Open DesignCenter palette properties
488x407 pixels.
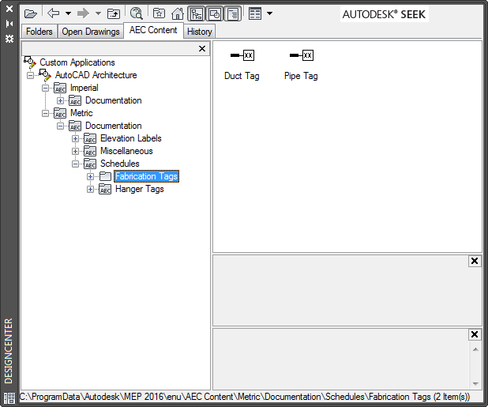point(9,39)
